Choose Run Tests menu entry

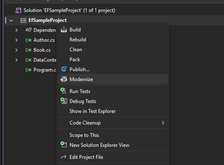coord(113,91)
